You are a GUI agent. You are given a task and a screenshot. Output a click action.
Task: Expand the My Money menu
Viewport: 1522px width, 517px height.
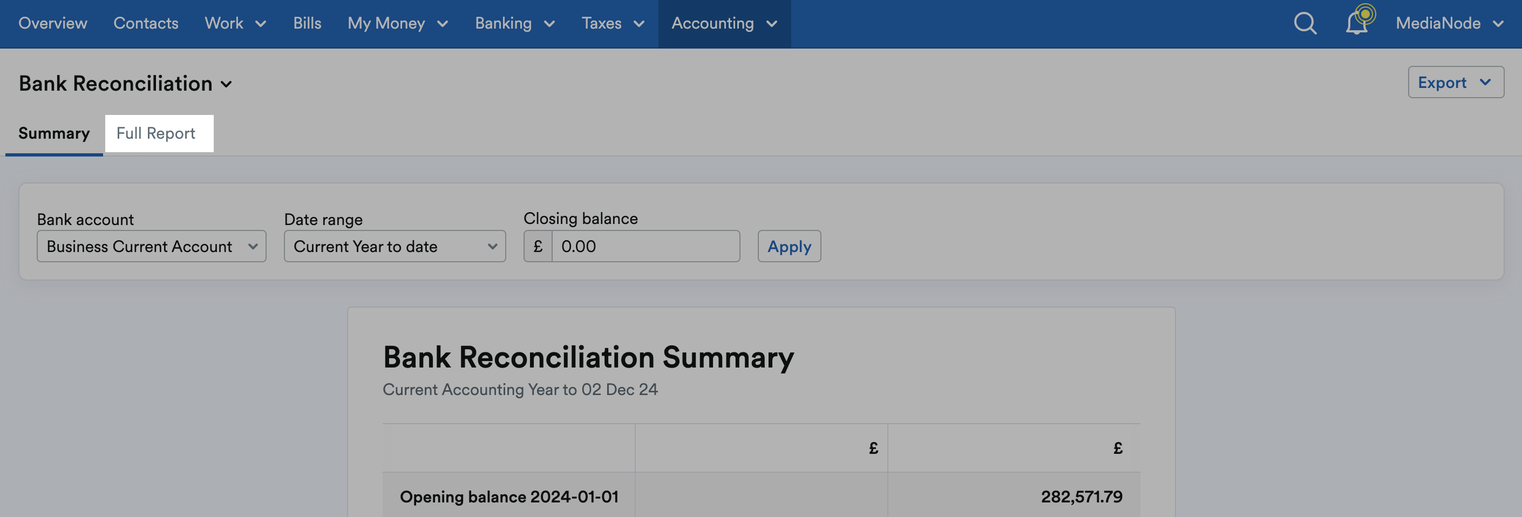pyautogui.click(x=398, y=23)
